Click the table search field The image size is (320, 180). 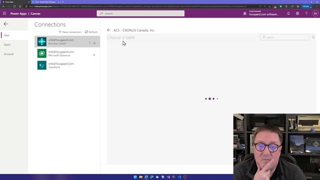(x=284, y=37)
